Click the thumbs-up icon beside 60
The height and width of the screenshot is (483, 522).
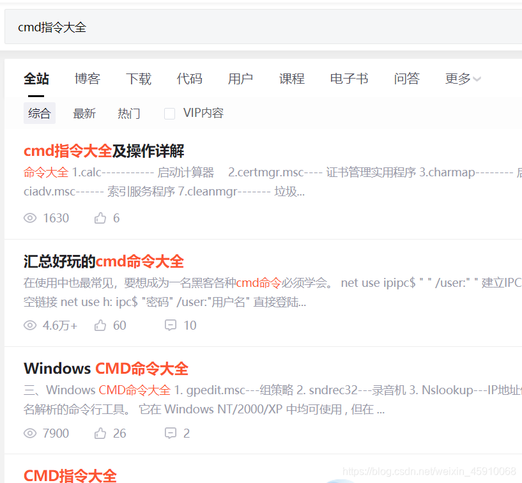(x=100, y=325)
